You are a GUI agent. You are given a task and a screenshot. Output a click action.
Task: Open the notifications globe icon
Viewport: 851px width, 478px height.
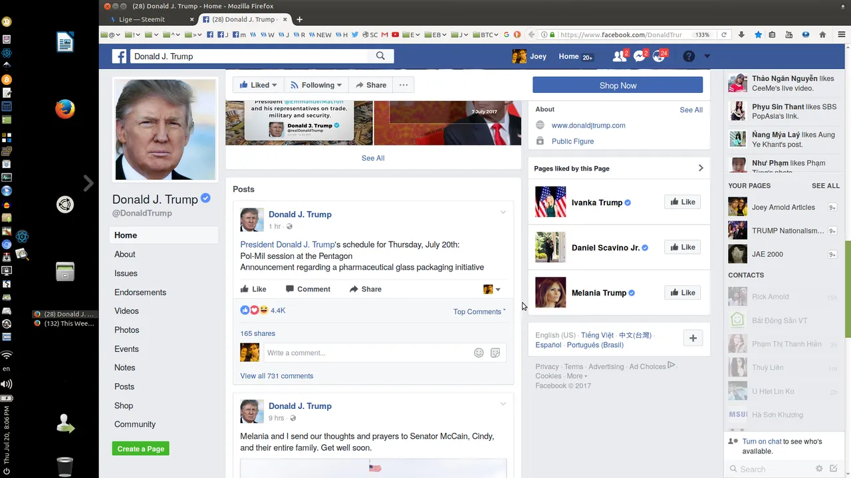(659, 56)
